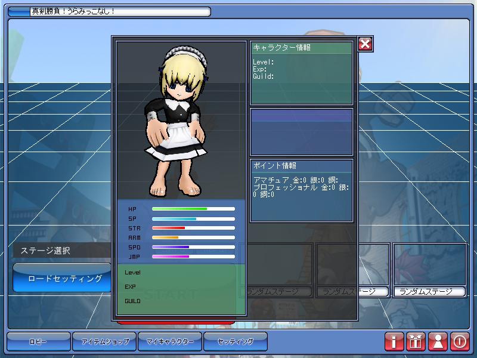Open the red info icon button

pyautogui.click(x=394, y=341)
